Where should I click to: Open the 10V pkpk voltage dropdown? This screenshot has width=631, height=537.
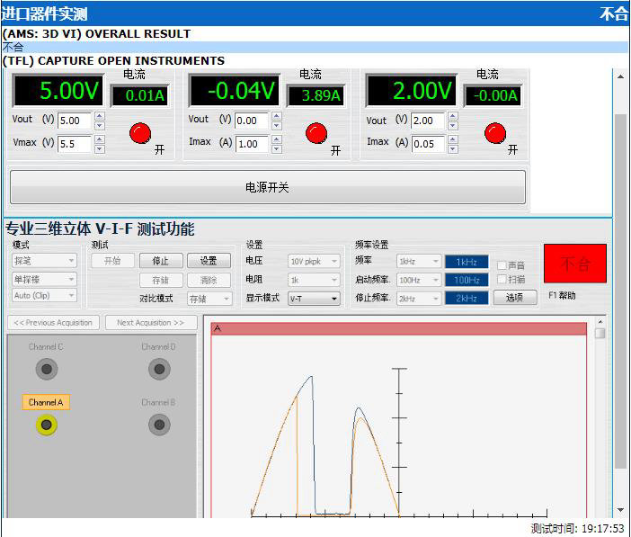(314, 262)
